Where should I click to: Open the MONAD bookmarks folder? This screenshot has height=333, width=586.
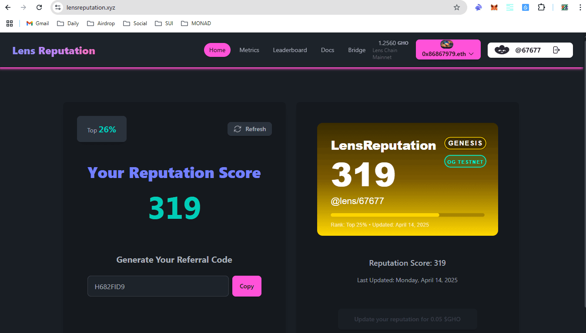point(196,23)
